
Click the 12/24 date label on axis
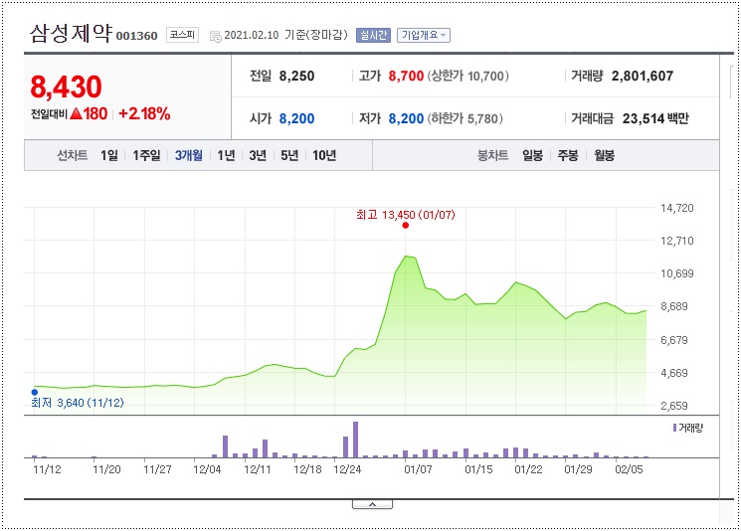[x=347, y=469]
